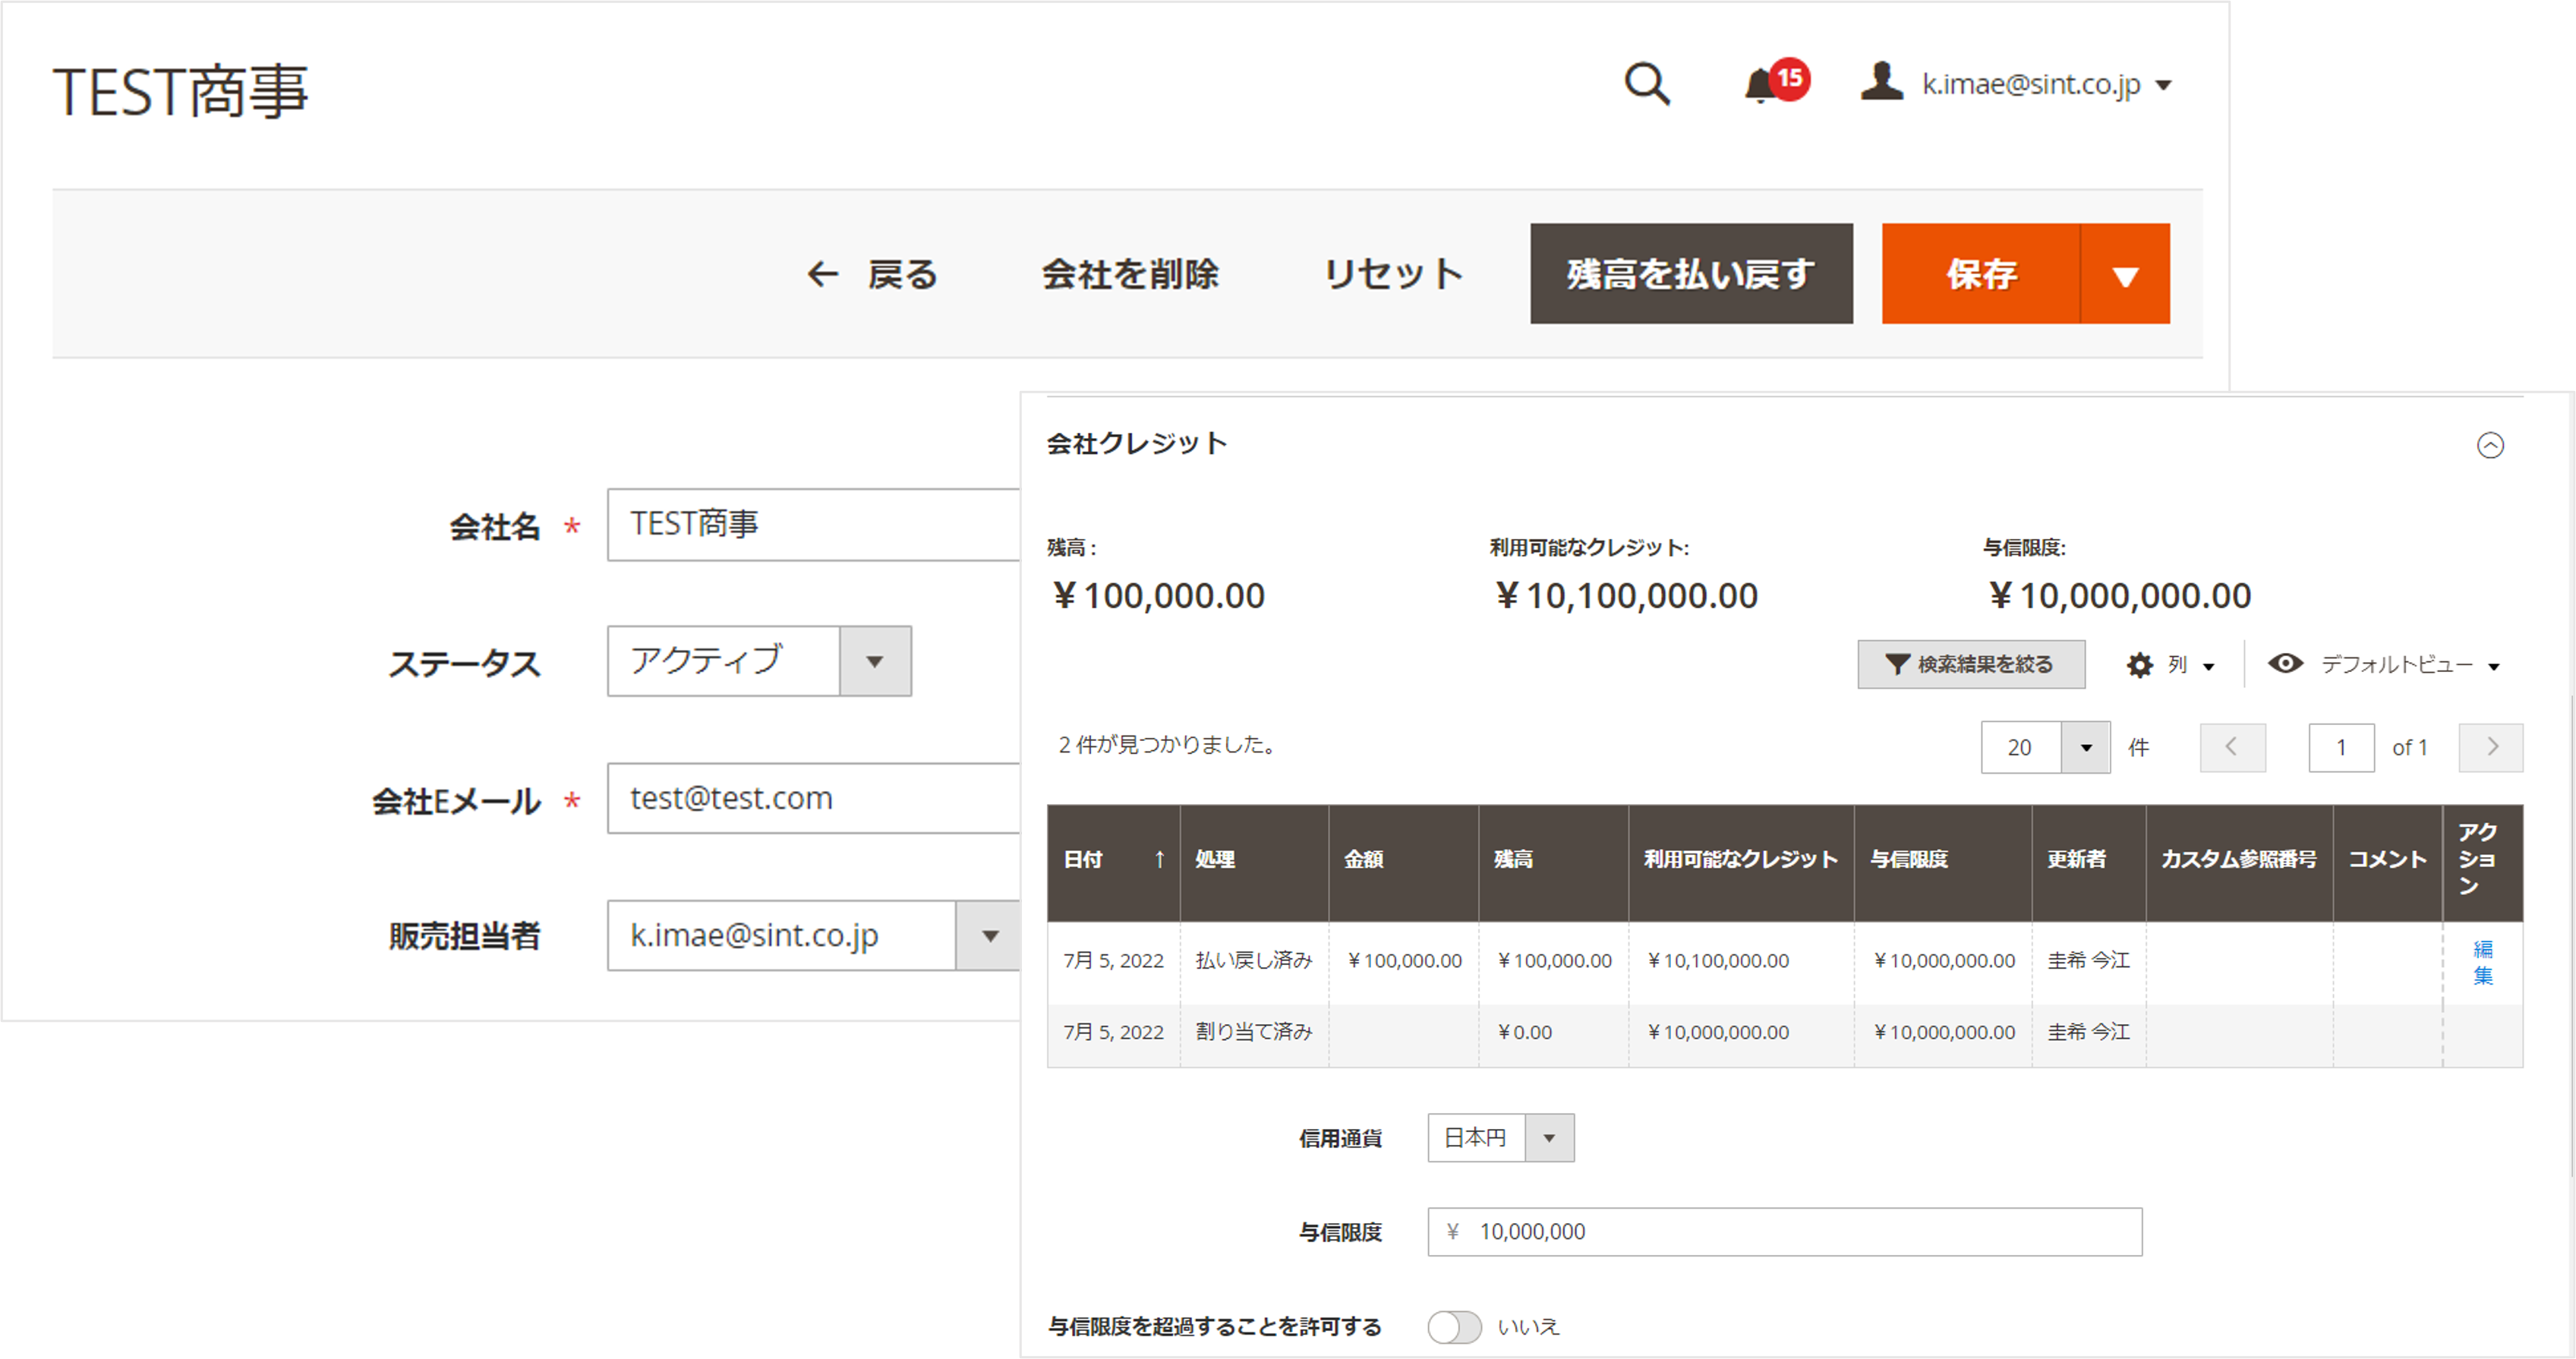
Task: Click the funnel filter icon
Action: [1897, 665]
